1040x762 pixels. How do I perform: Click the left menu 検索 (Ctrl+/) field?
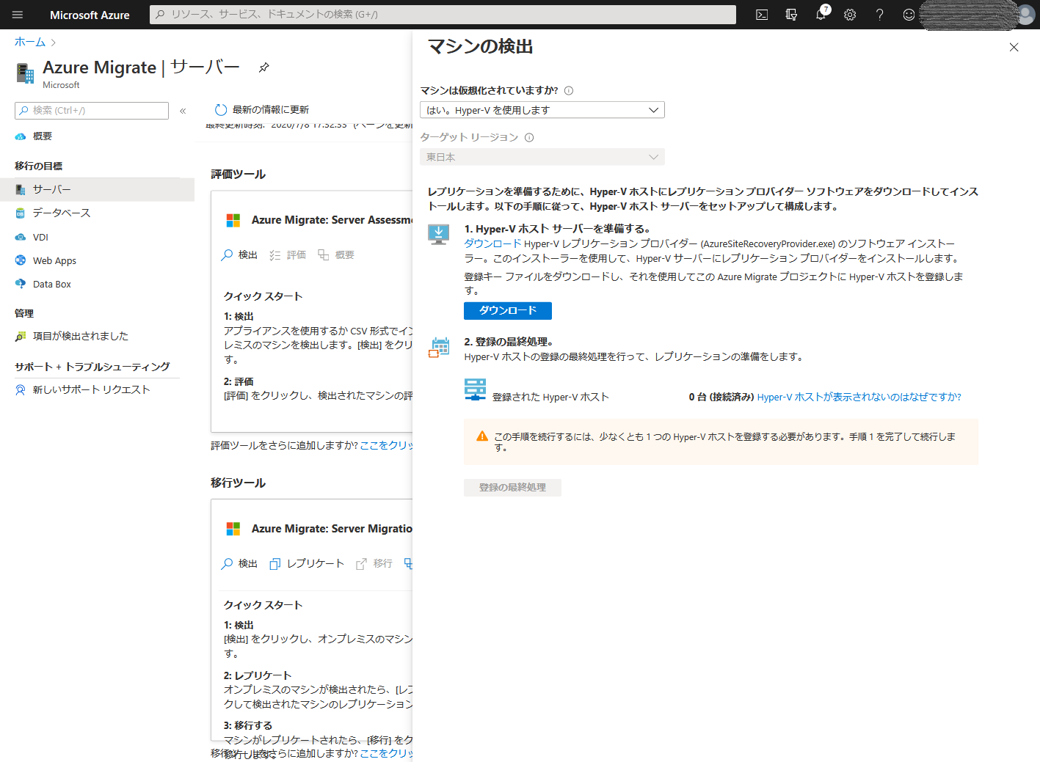tap(92, 111)
